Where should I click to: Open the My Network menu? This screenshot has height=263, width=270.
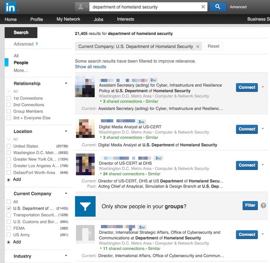coord(68,19)
